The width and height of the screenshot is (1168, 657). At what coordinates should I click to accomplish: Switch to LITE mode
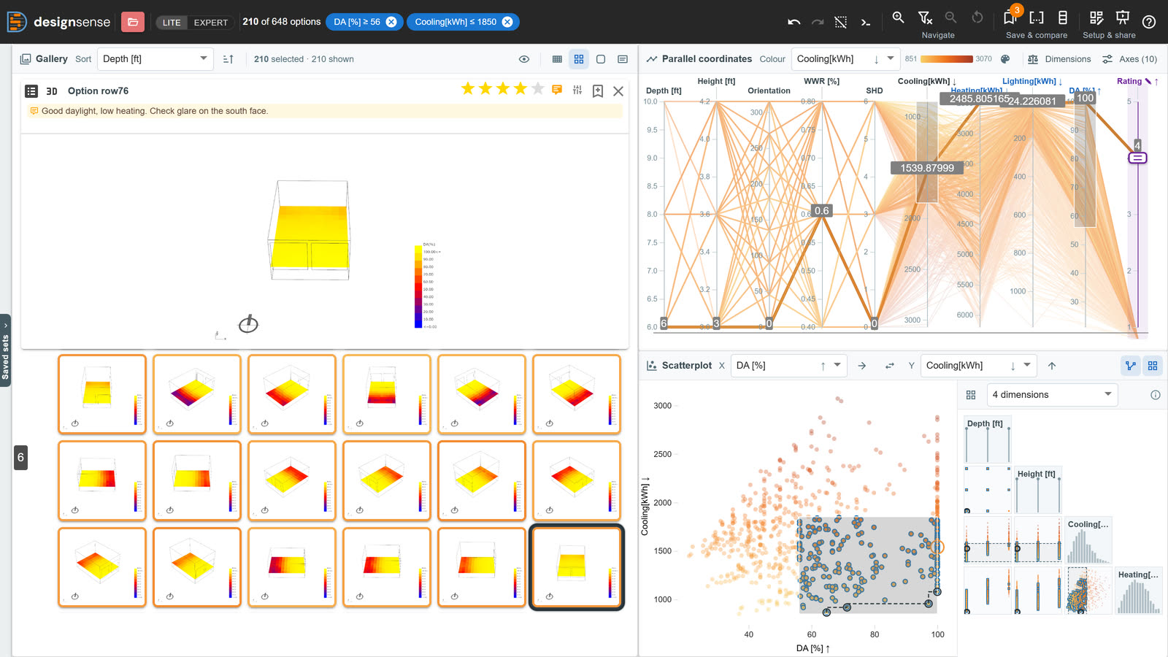pyautogui.click(x=172, y=23)
